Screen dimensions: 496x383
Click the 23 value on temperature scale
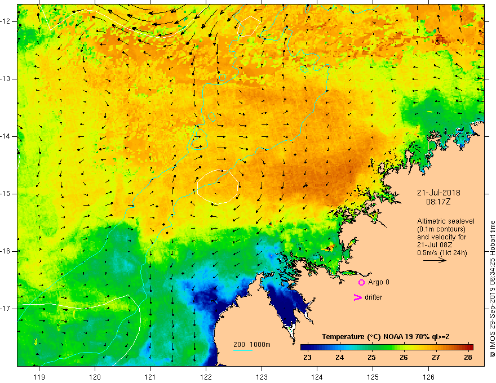(307, 358)
